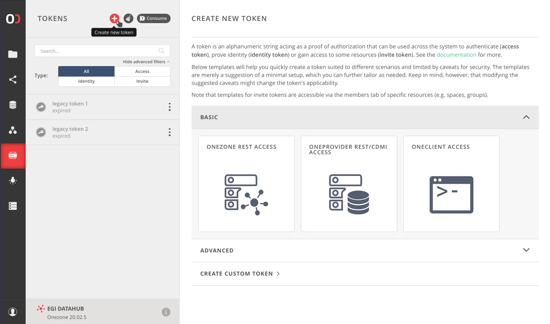Hide advanced filters above the type selector

point(144,61)
